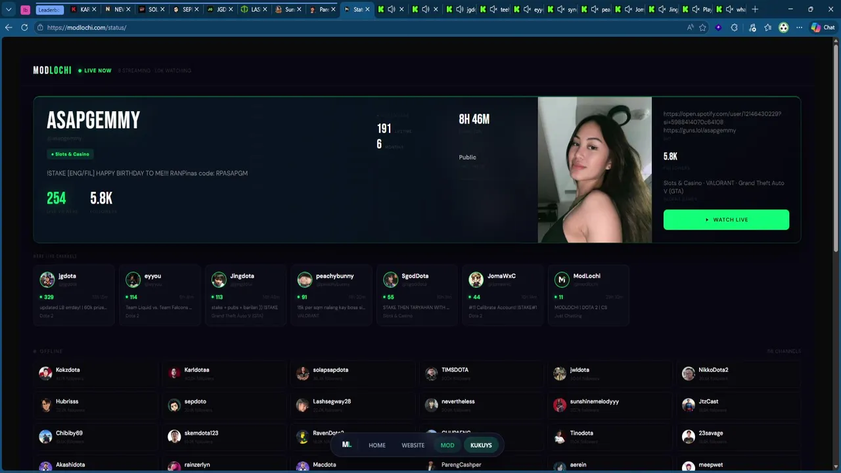
Task: Mute audio on the pea tab
Action: [596, 9]
